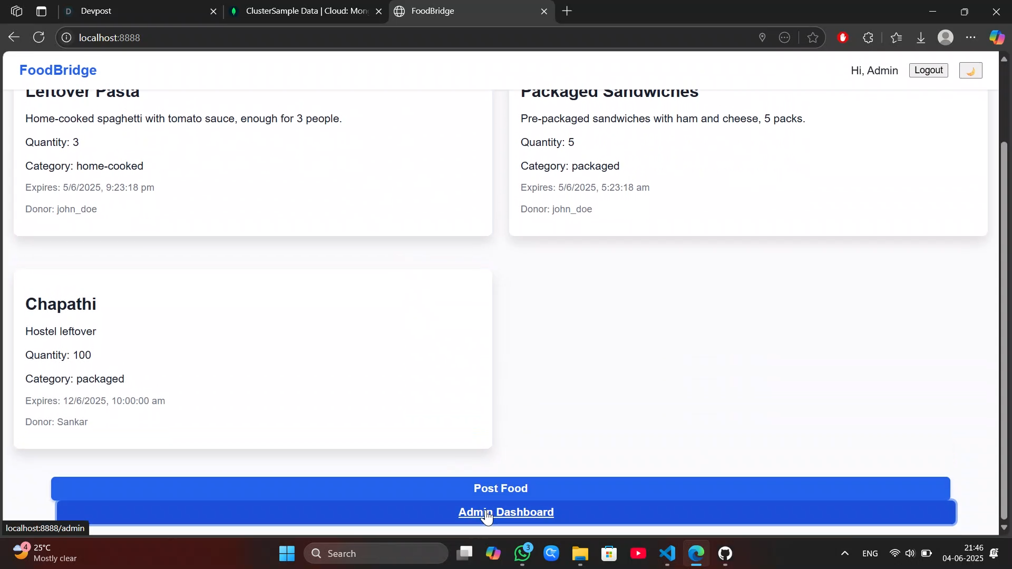Click the browser refresh icon
The height and width of the screenshot is (569, 1012).
39,37
